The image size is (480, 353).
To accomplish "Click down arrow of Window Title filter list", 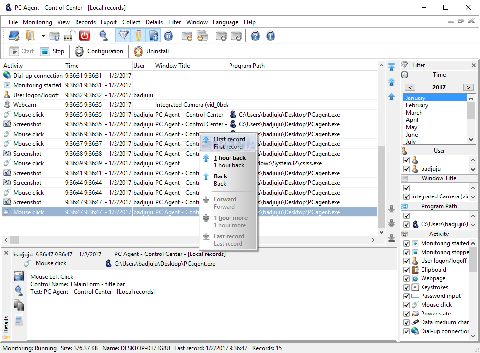I will pyautogui.click(x=473, y=197).
